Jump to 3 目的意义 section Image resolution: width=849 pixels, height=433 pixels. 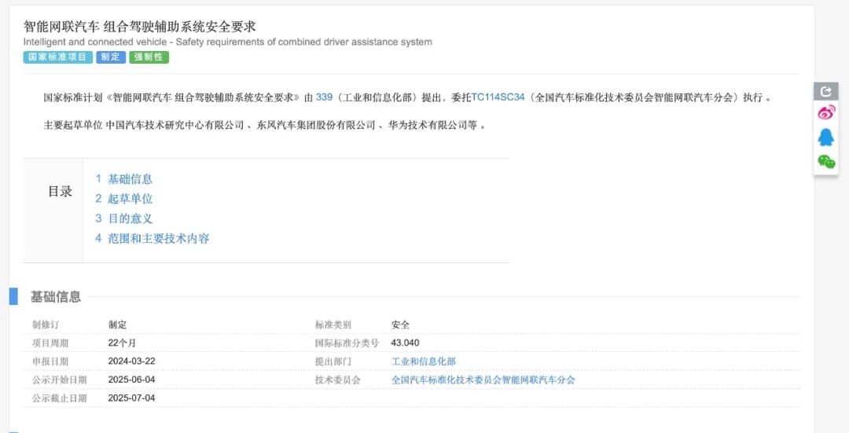coord(124,218)
